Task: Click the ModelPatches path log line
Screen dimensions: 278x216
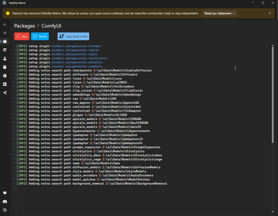Action: coord(83,180)
